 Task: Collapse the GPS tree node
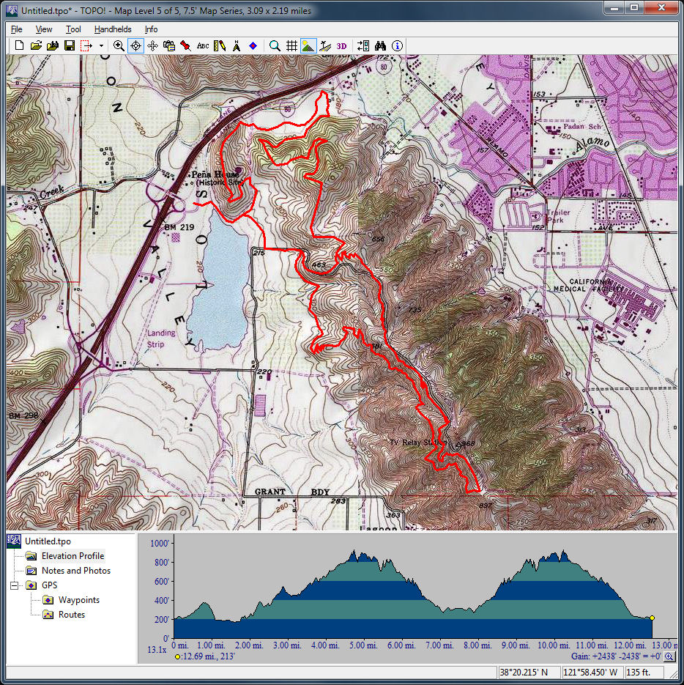14,585
